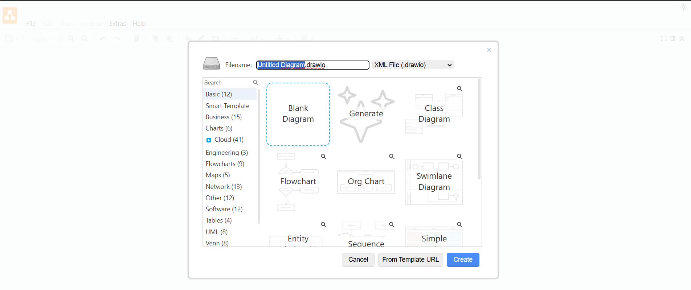The width and height of the screenshot is (691, 290).
Task: Select the Business (15) category
Action: click(230, 117)
